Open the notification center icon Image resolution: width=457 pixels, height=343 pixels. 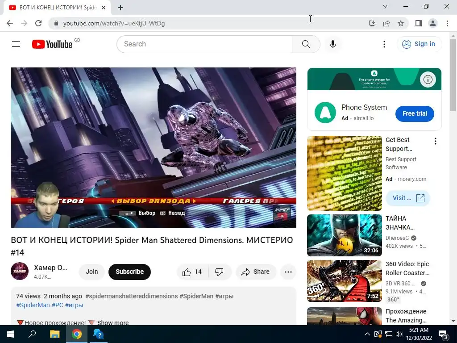(443, 335)
